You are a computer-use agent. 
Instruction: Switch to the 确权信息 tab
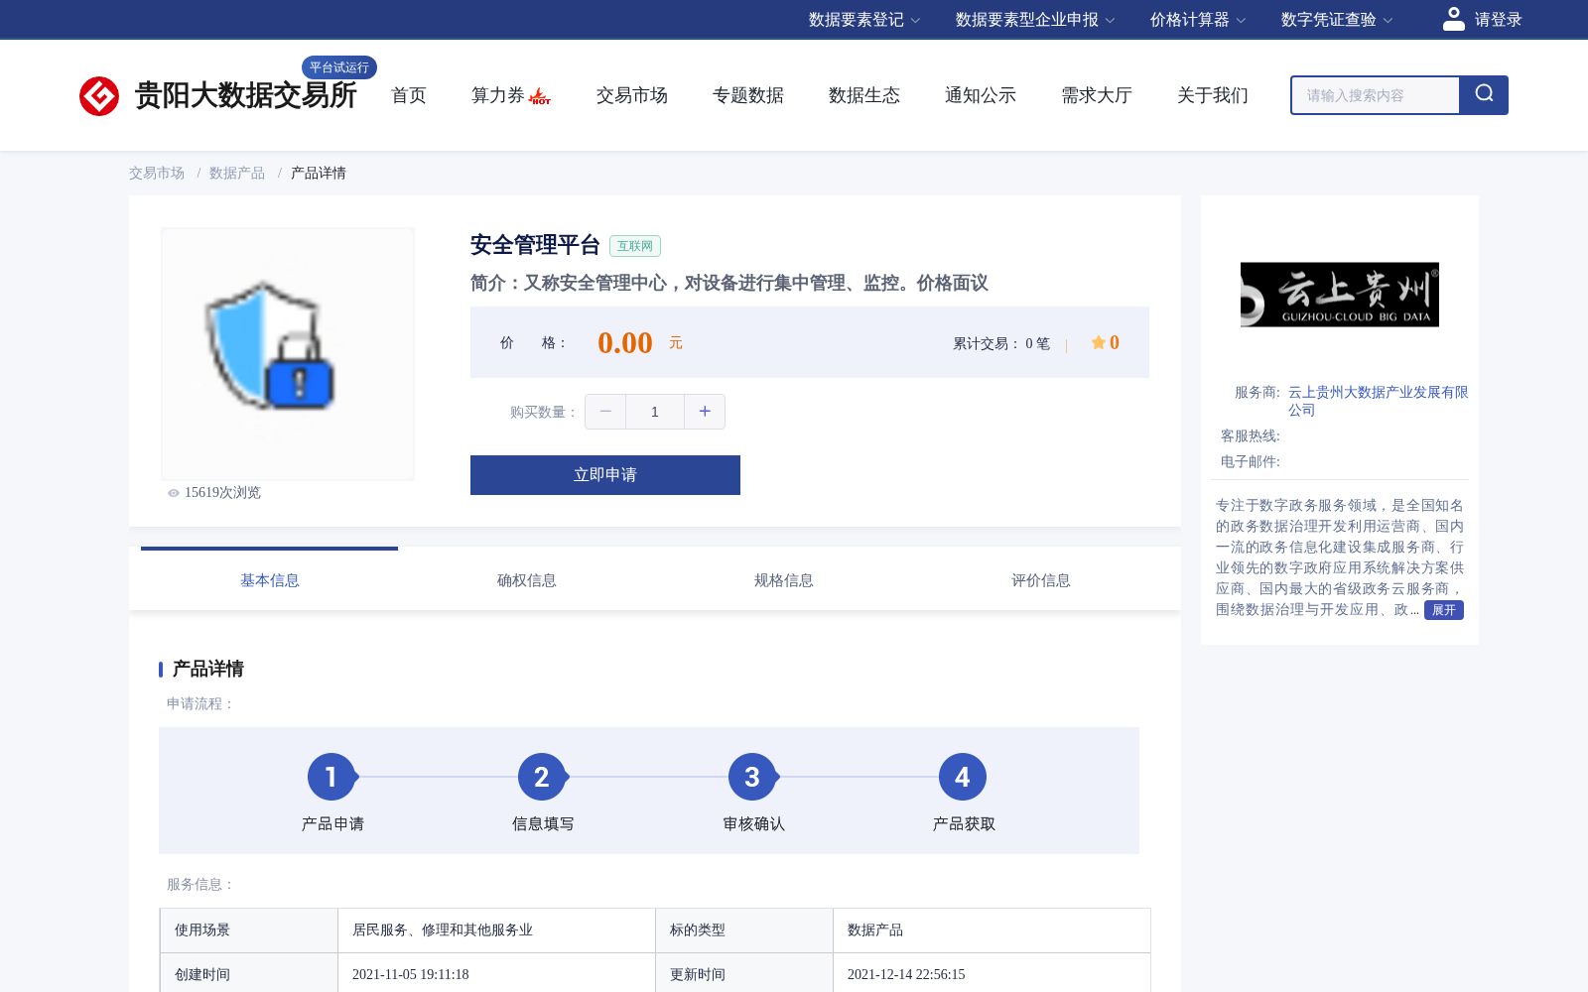(x=527, y=580)
